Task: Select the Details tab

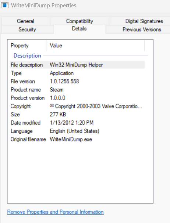Action: [x=79, y=29]
